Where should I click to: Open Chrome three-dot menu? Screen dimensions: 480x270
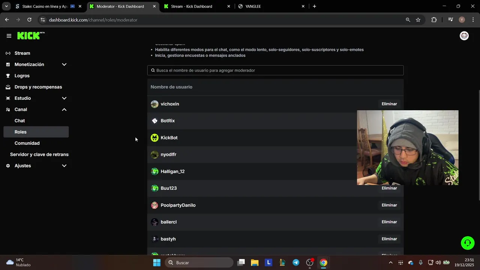click(473, 20)
